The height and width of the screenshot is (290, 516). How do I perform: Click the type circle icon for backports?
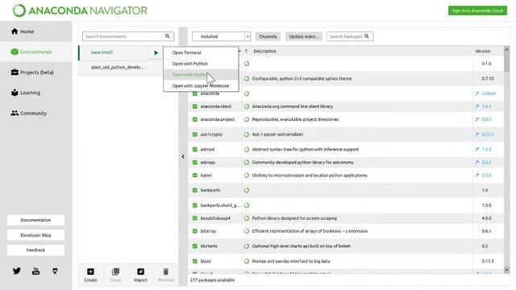pyautogui.click(x=247, y=190)
